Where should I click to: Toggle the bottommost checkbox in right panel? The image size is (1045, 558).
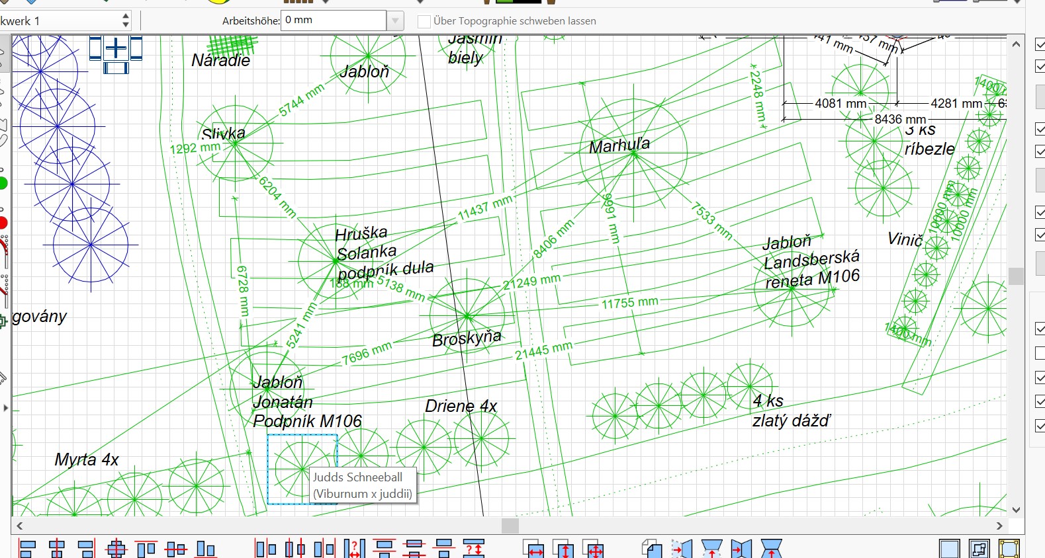(1040, 426)
